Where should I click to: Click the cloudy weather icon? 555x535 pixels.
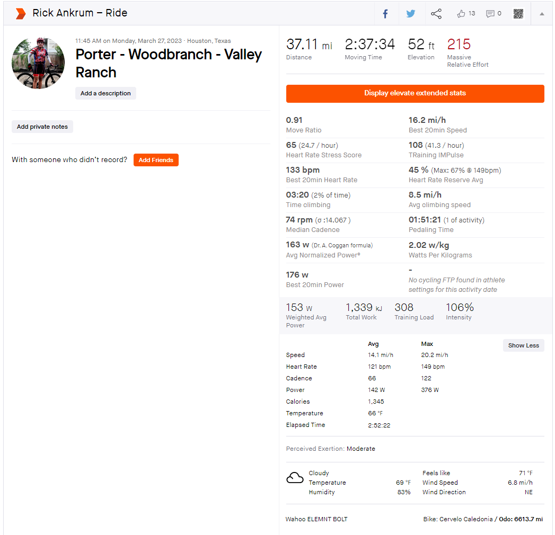(x=295, y=478)
